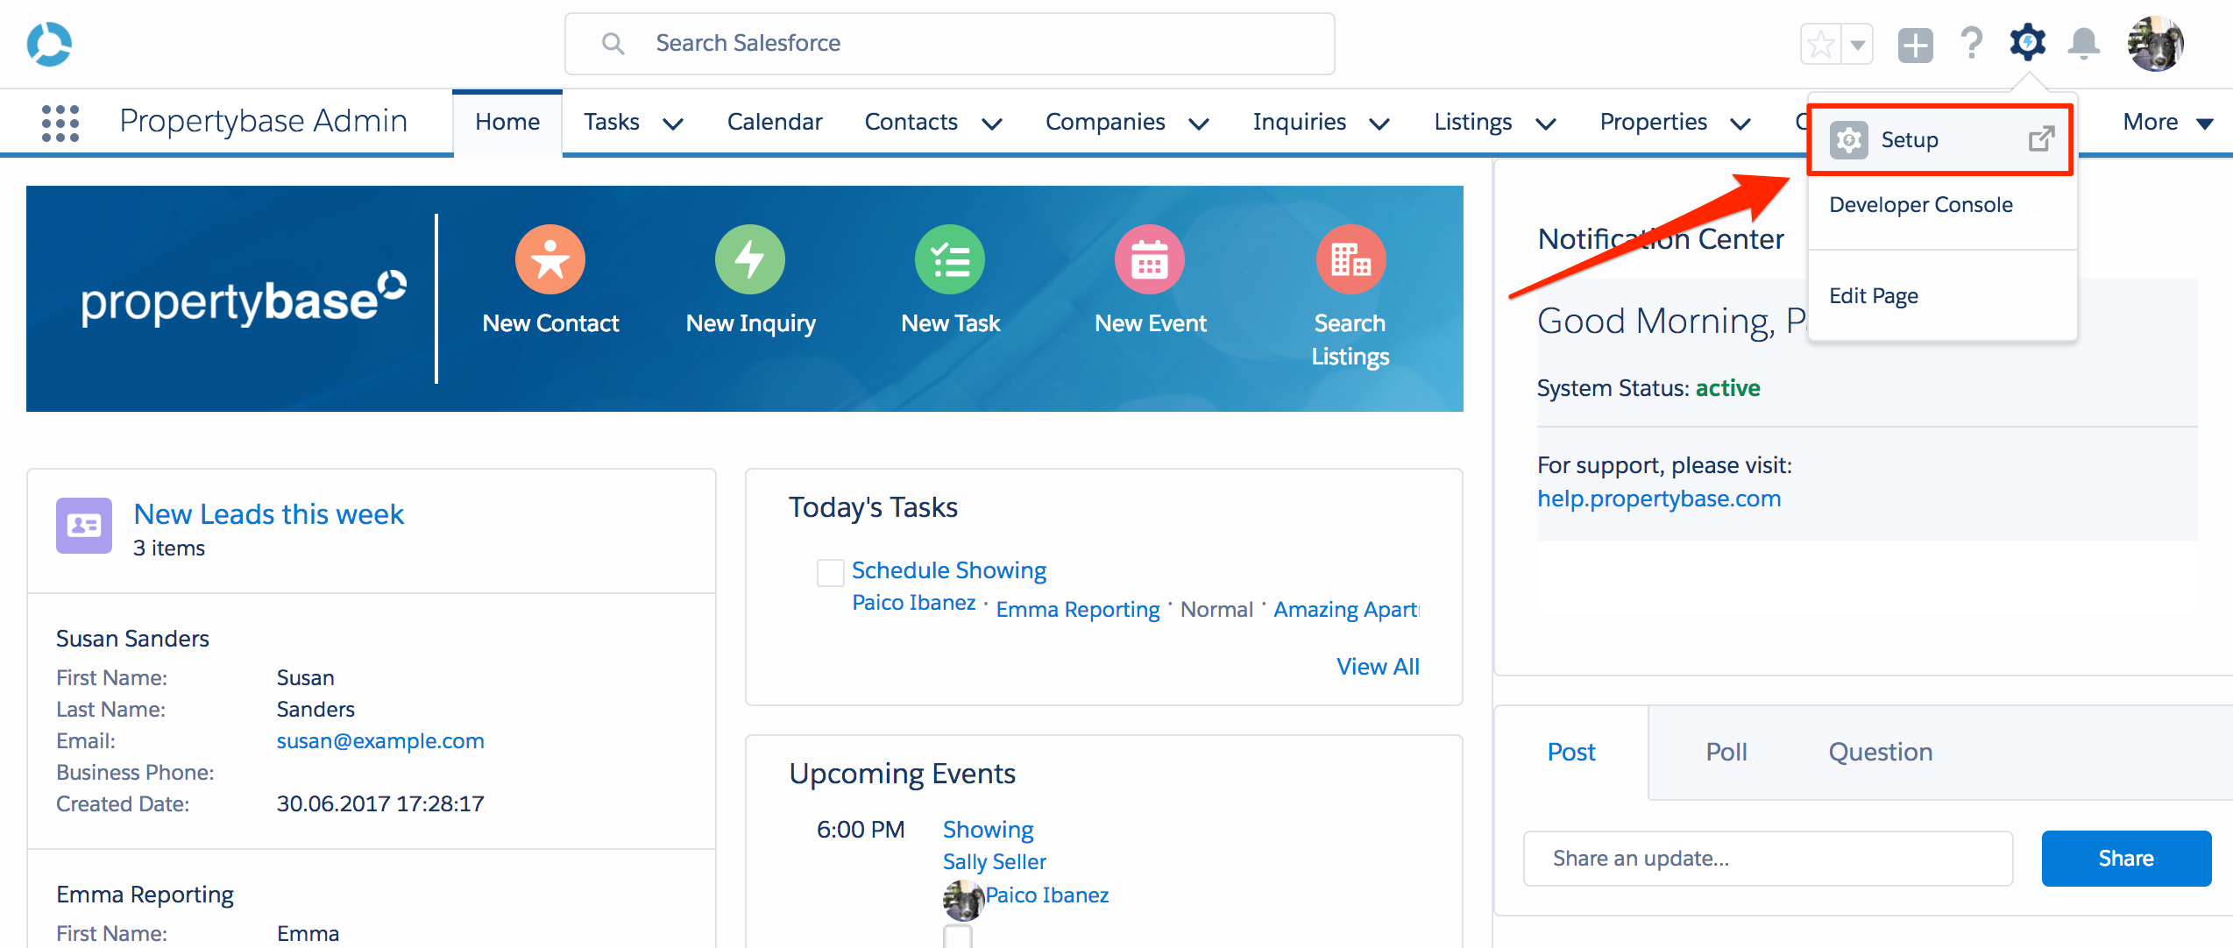Open the Help question mark icon
Viewport: 2233px width, 948px height.
(x=1972, y=43)
